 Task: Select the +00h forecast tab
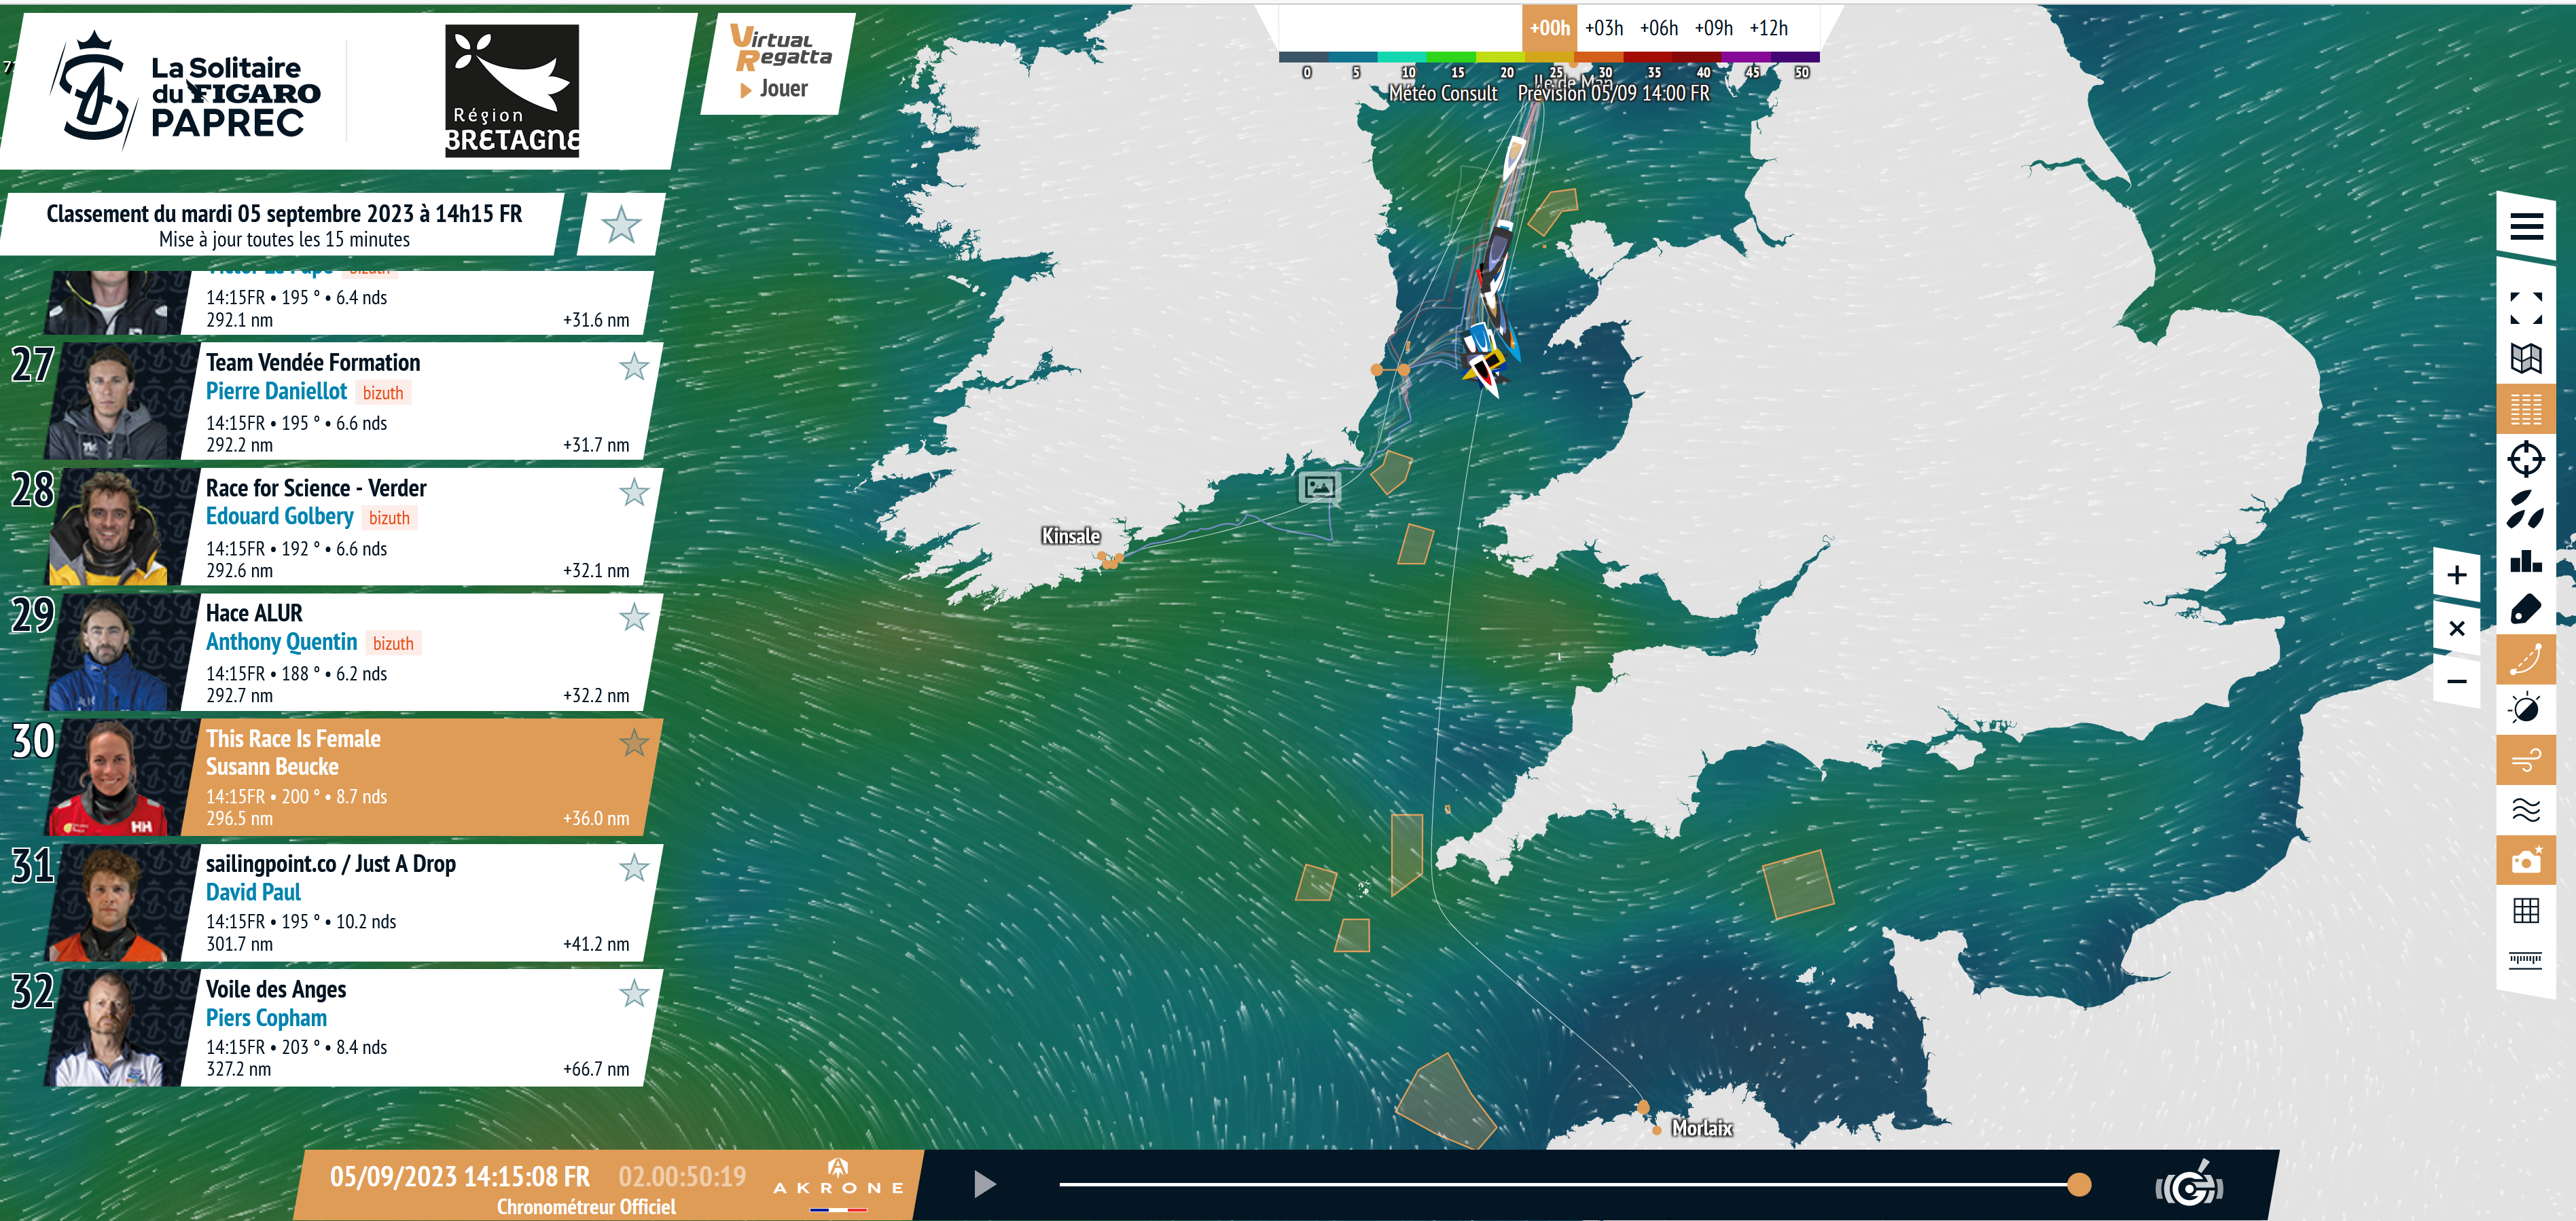[1549, 28]
